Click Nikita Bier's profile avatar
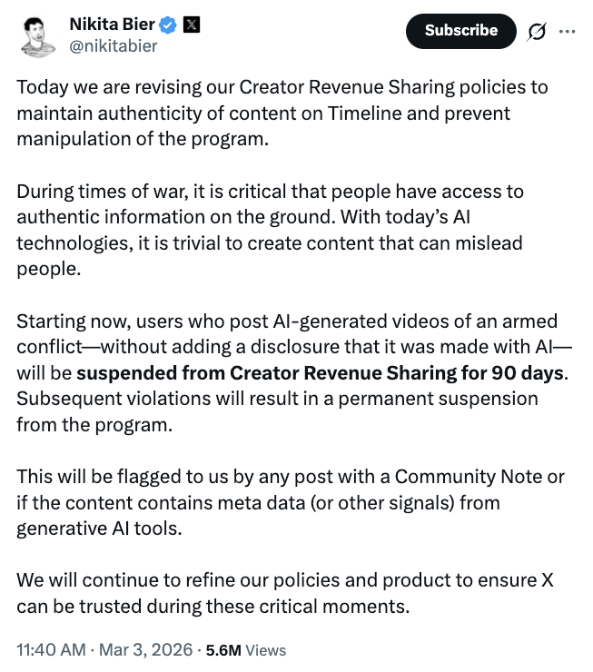This screenshot has width=593, height=672. (37, 35)
